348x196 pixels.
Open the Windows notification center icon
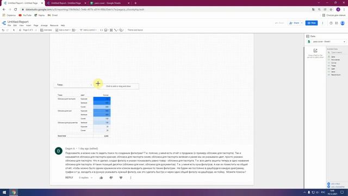pyautogui.click(x=342, y=192)
